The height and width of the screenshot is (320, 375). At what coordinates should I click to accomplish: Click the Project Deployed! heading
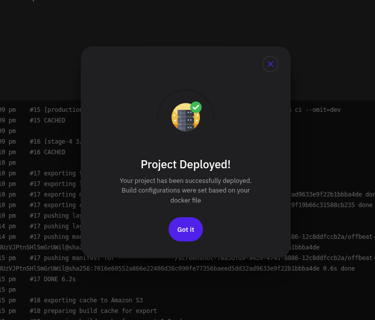click(x=186, y=165)
